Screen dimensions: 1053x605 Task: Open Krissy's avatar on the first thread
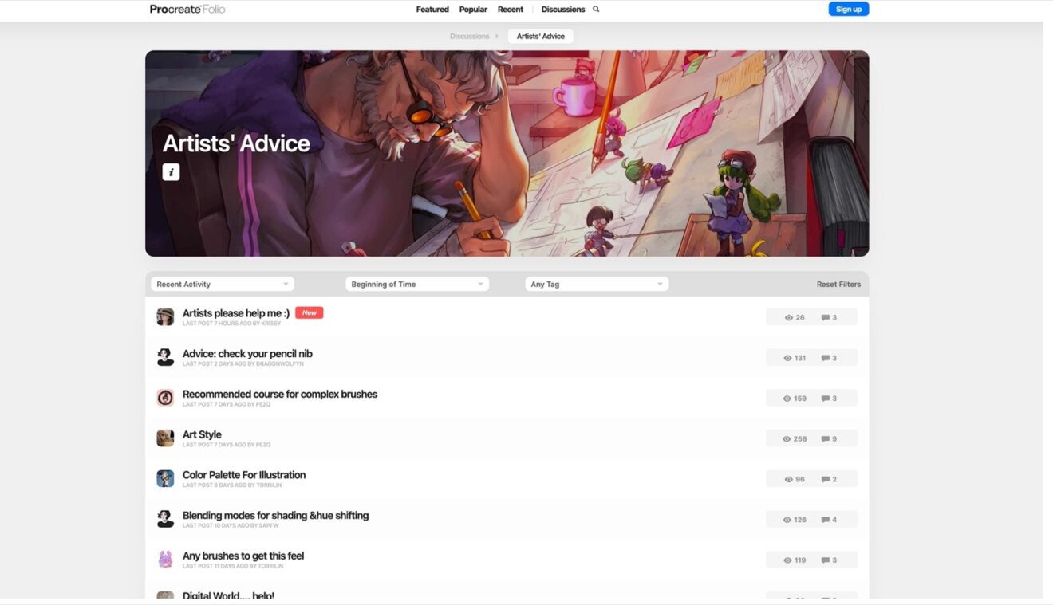point(165,316)
